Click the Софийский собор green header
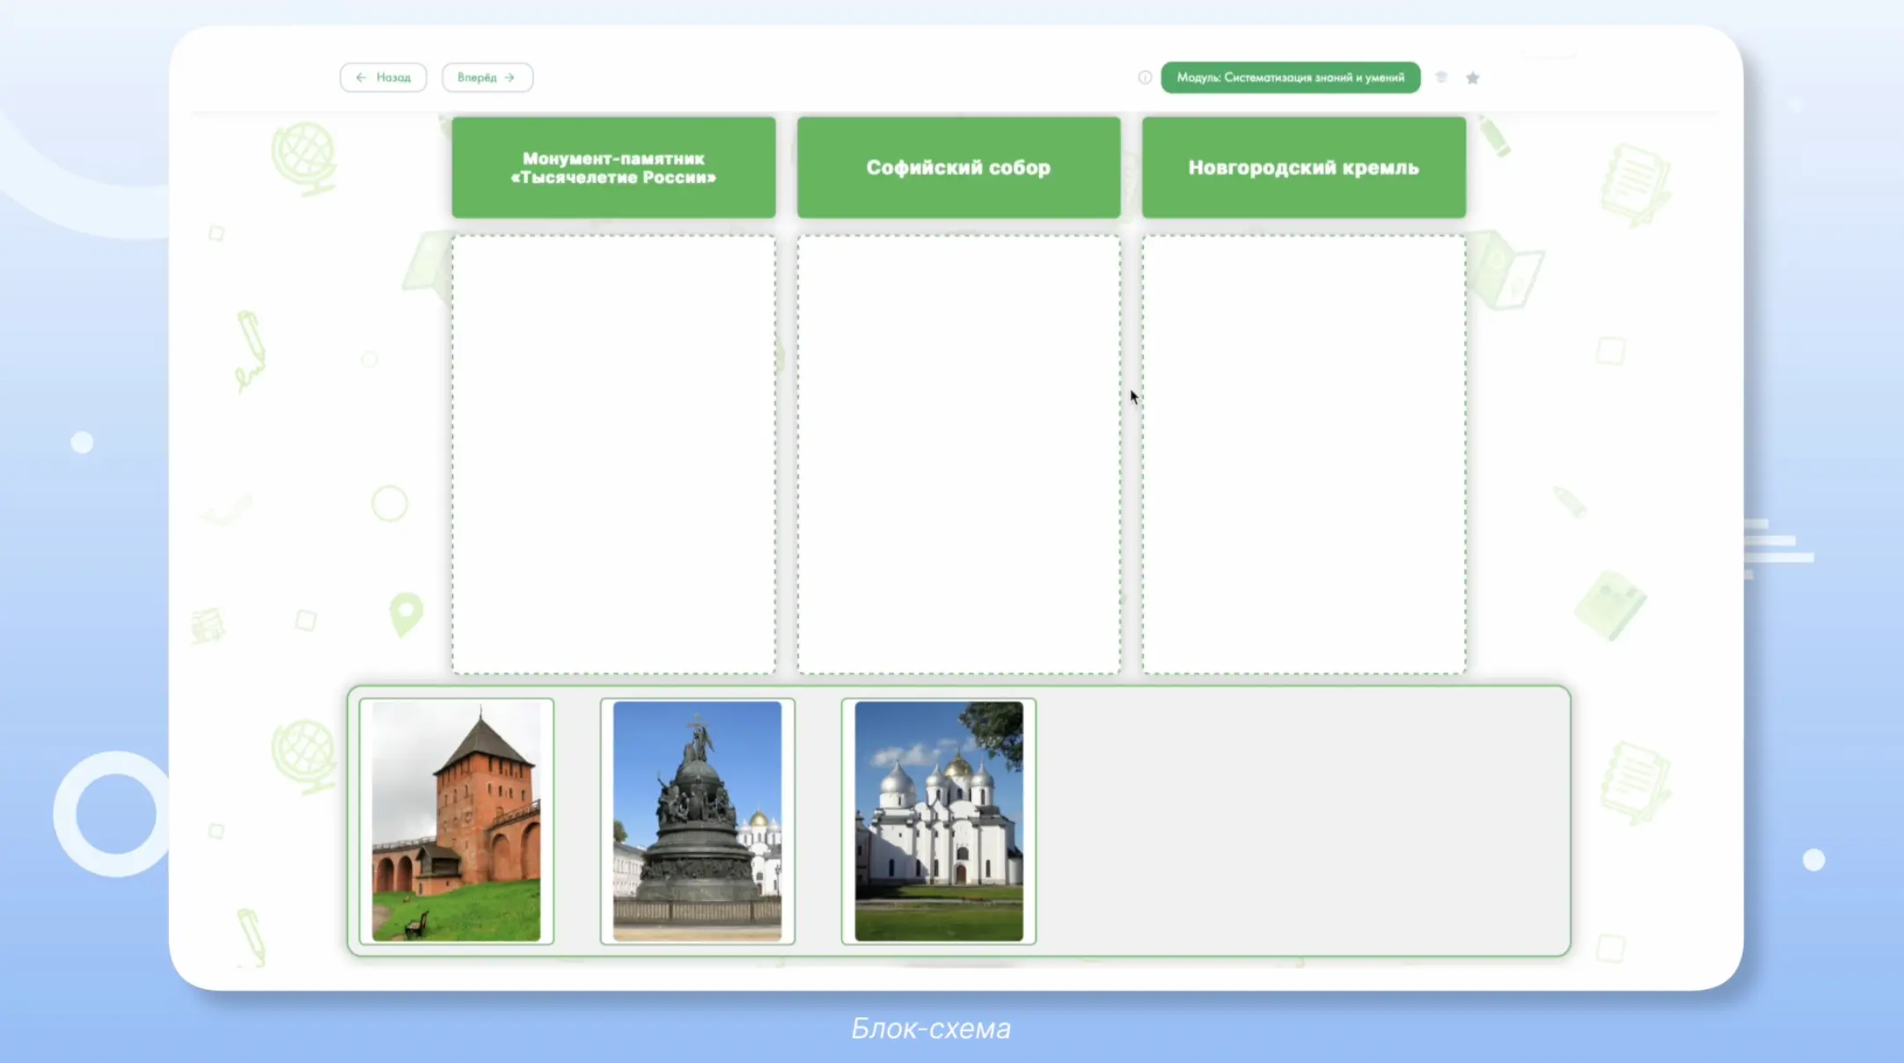 click(958, 167)
